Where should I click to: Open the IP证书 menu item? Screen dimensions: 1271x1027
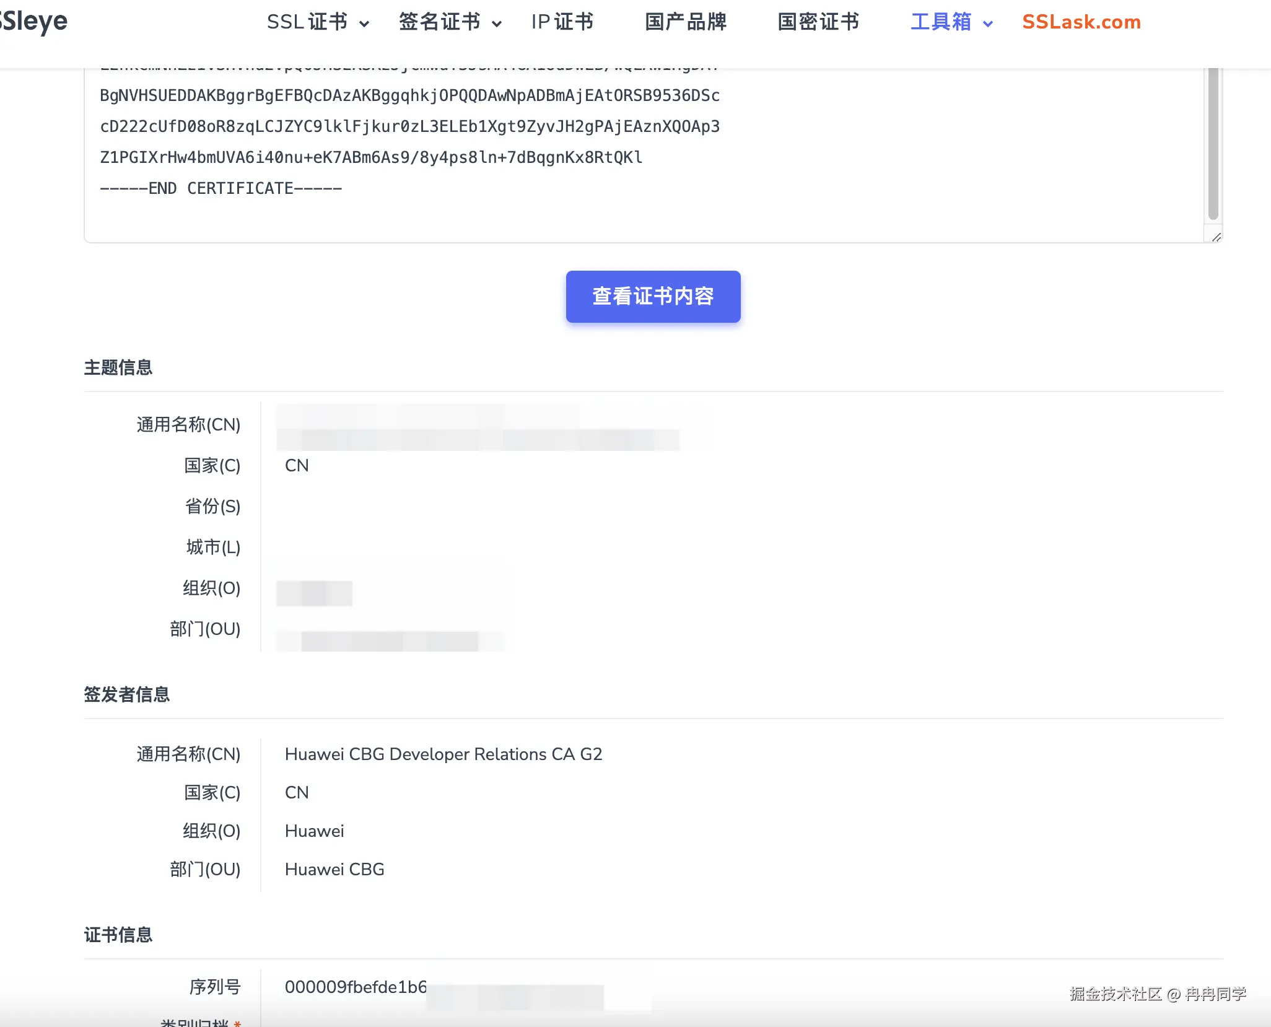(562, 22)
